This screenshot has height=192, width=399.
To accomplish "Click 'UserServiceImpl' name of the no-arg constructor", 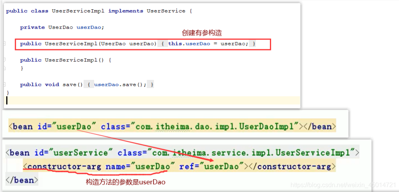I will click(x=71, y=60).
